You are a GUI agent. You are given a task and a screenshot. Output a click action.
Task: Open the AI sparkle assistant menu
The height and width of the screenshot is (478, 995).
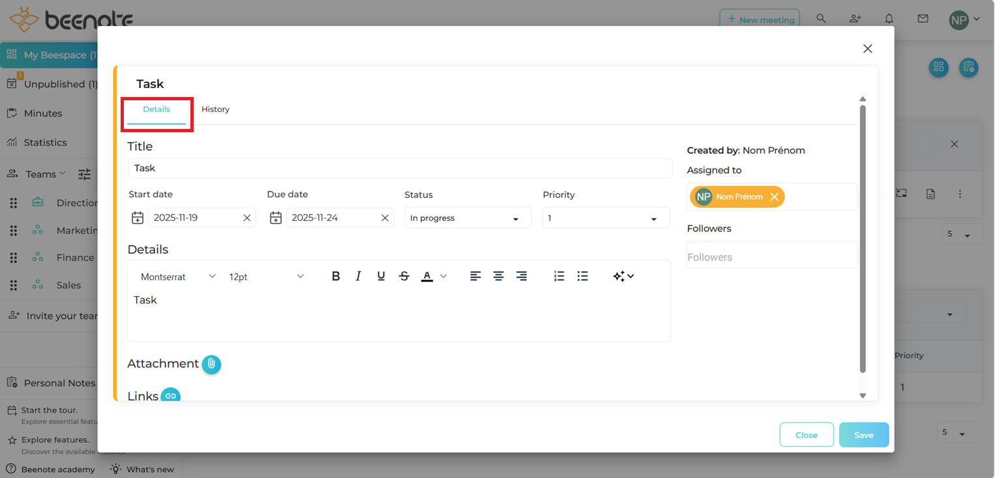pos(623,276)
